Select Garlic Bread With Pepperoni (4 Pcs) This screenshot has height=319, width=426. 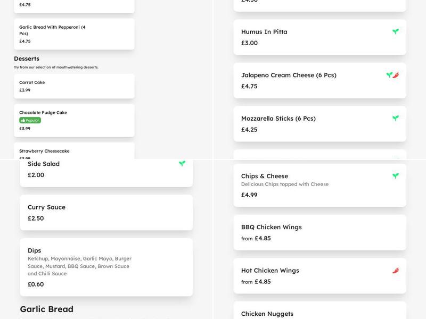click(x=74, y=34)
